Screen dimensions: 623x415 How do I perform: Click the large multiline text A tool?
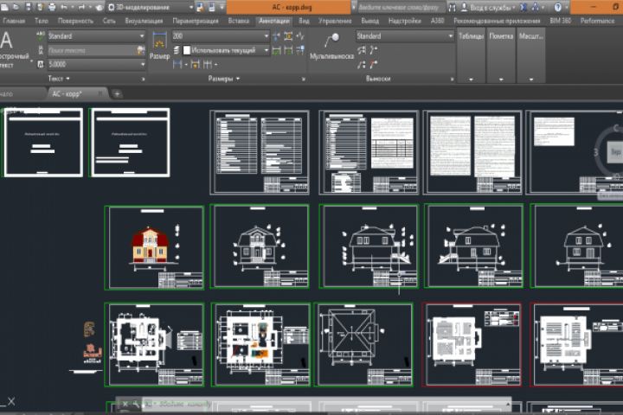[7, 41]
